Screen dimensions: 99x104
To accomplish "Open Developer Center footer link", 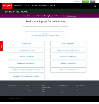I will (79, 93).
